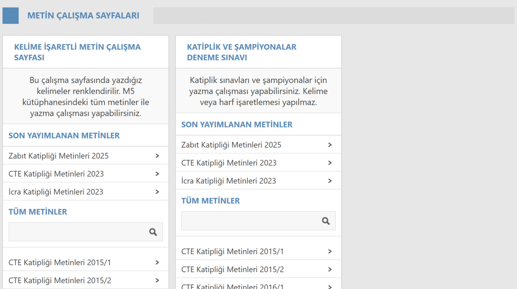This screenshot has width=517, height=289.
Task: Expand the İcra Katipliği 2023 chevron in Kelime İşaretli panel
Action: (157, 192)
